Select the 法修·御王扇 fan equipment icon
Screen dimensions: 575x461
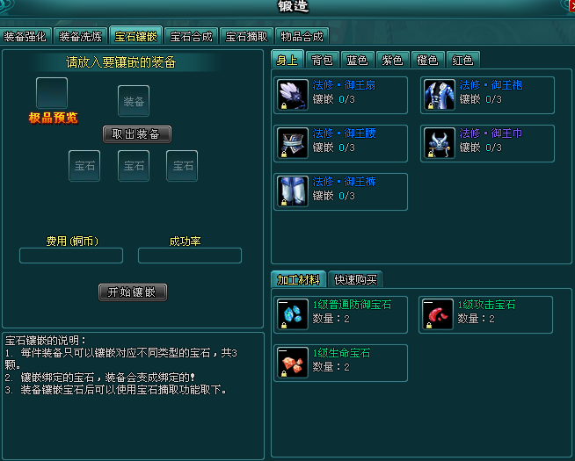(292, 95)
